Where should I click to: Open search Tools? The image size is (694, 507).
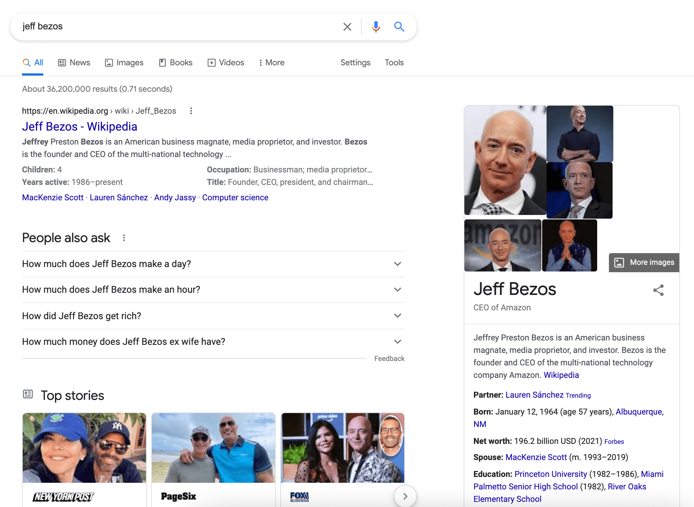394,63
